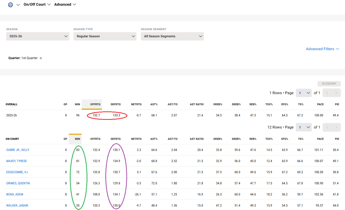Open the VJ Edgecombe player link
The width and height of the screenshot is (345, 210).
(17, 172)
